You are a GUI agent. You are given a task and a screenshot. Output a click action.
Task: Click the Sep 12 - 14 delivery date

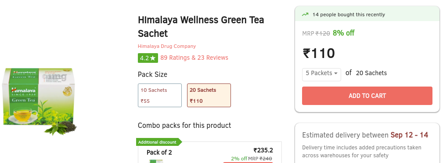point(409,135)
